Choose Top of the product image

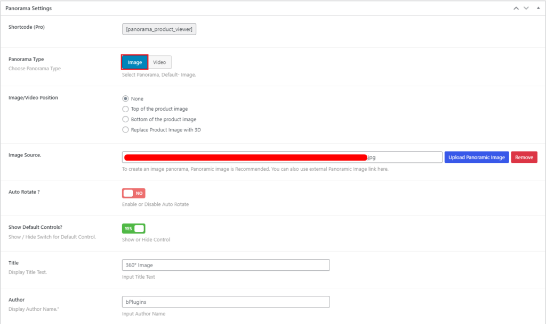[x=125, y=109]
